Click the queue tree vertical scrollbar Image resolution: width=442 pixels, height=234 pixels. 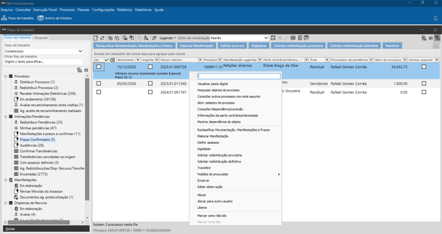(88, 150)
